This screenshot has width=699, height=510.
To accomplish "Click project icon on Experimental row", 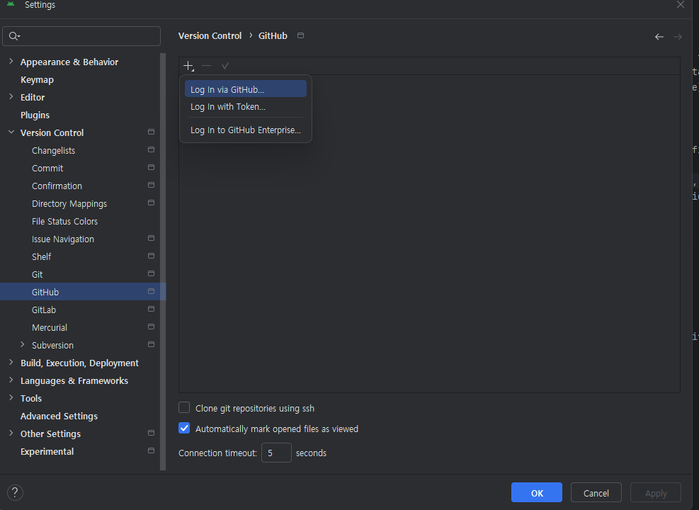I will 151,451.
